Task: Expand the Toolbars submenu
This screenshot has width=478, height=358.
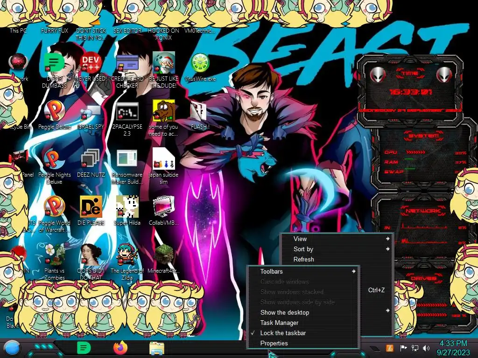Action: tap(302, 271)
